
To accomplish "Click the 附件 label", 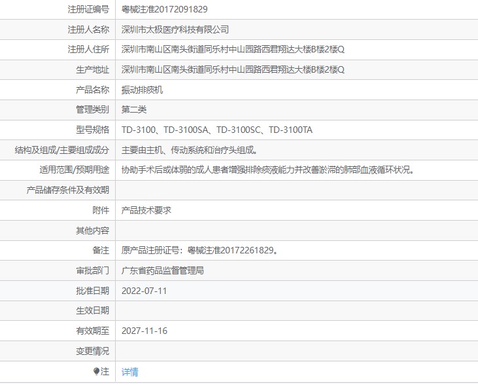I will click(101, 210).
